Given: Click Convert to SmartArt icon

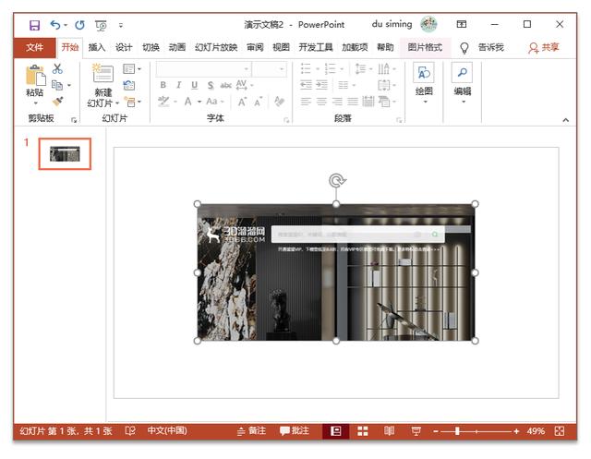Looking at the screenshot, I should (x=384, y=101).
